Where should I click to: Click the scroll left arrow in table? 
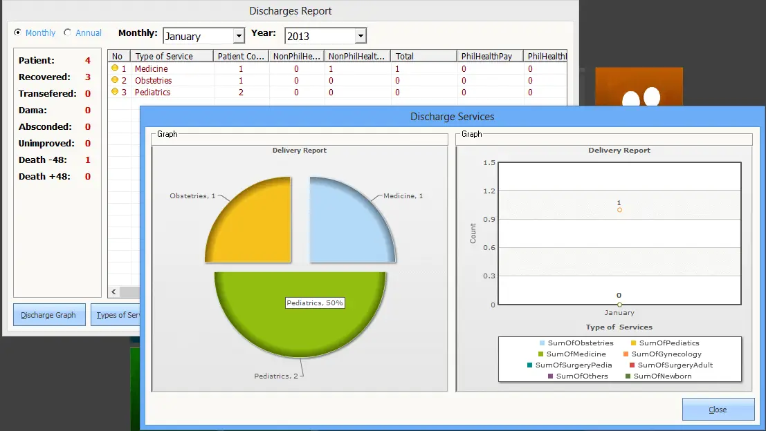113,291
